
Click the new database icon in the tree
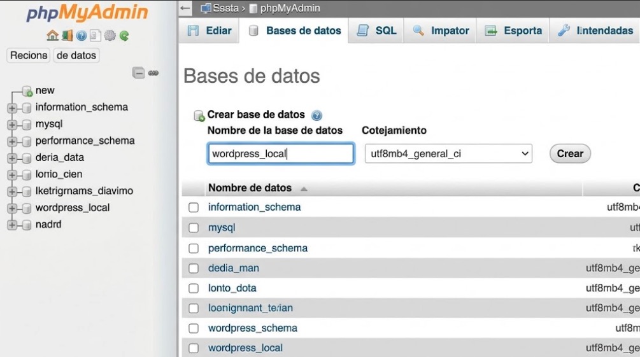(27, 91)
